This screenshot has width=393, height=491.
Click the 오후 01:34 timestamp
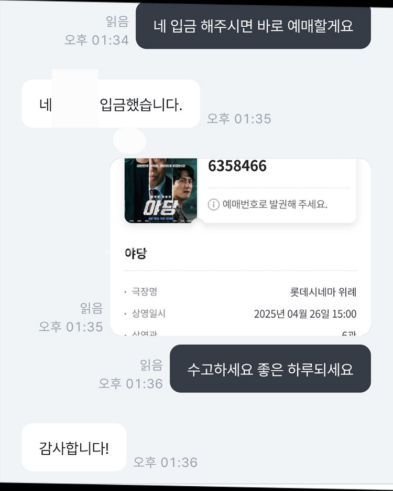coord(96,40)
